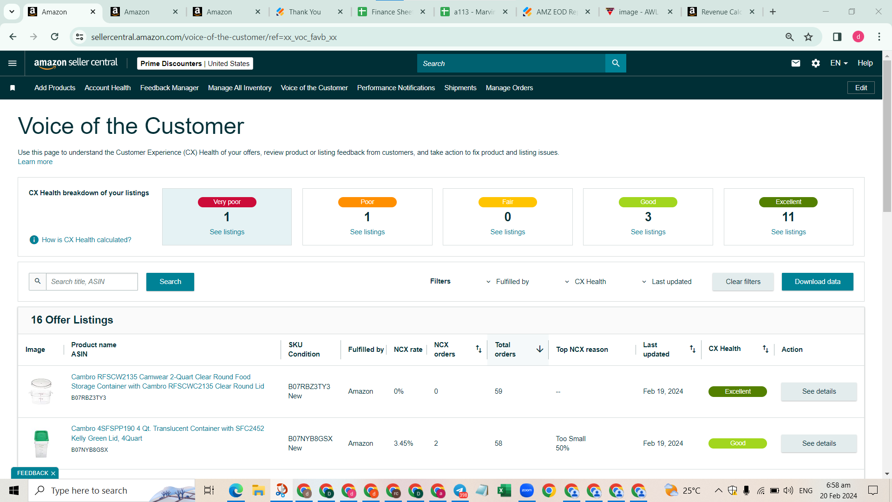Open Microsoft Edge from taskbar

point(236,490)
